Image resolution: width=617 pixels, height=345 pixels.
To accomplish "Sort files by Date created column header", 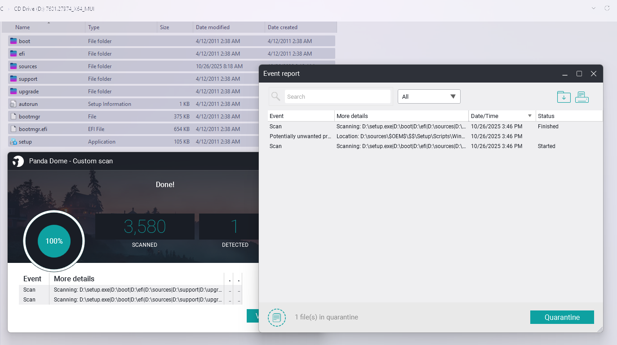I will (x=301, y=27).
